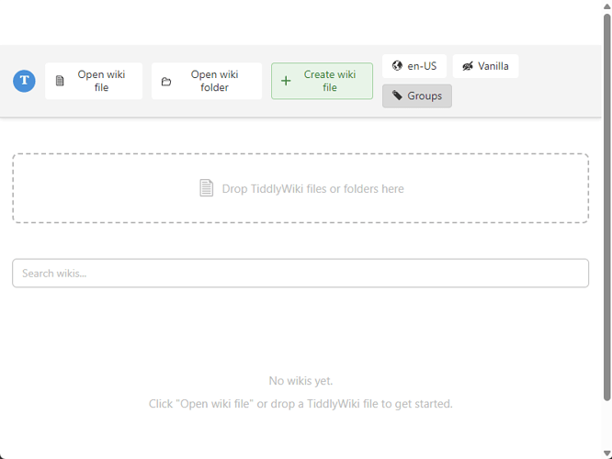Click the "No wikis yet." message
This screenshot has height=459, width=612.
tap(300, 380)
